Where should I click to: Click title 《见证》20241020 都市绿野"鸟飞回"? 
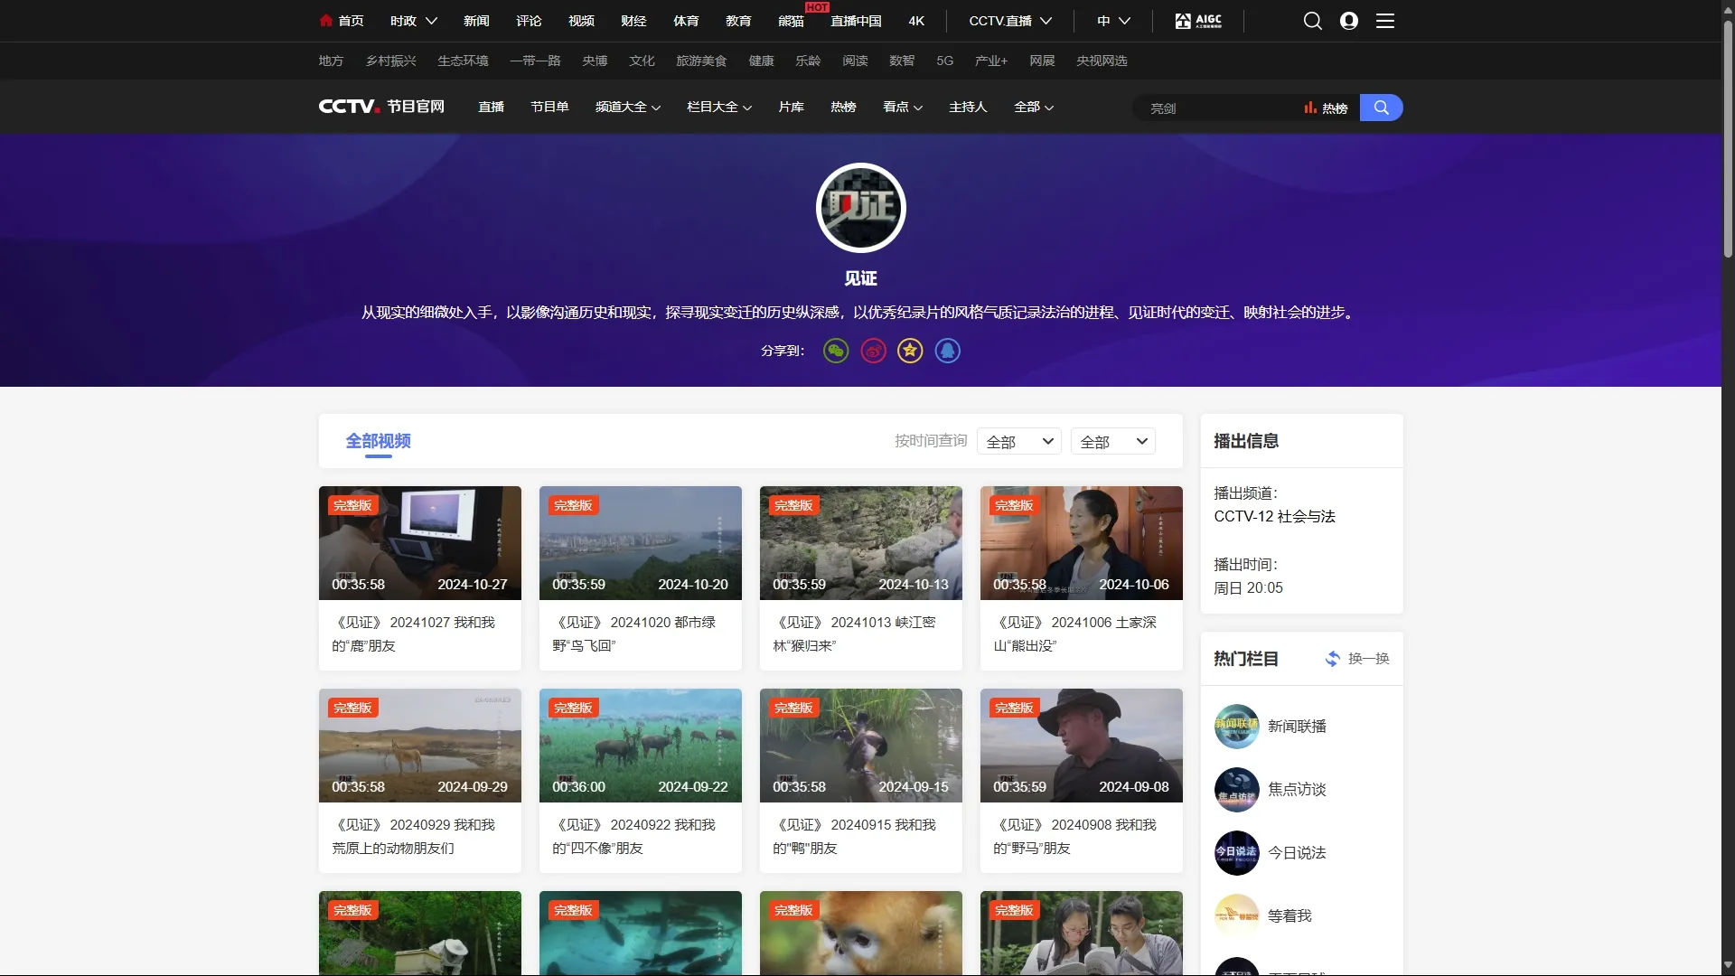pyautogui.click(x=634, y=634)
